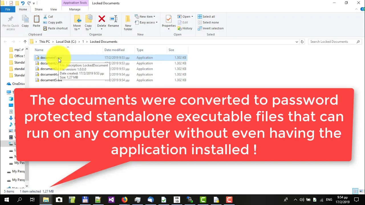This screenshot has height=205, width=365.
Task: Click the folder named 1 in breadcrumb
Action: click(83, 42)
